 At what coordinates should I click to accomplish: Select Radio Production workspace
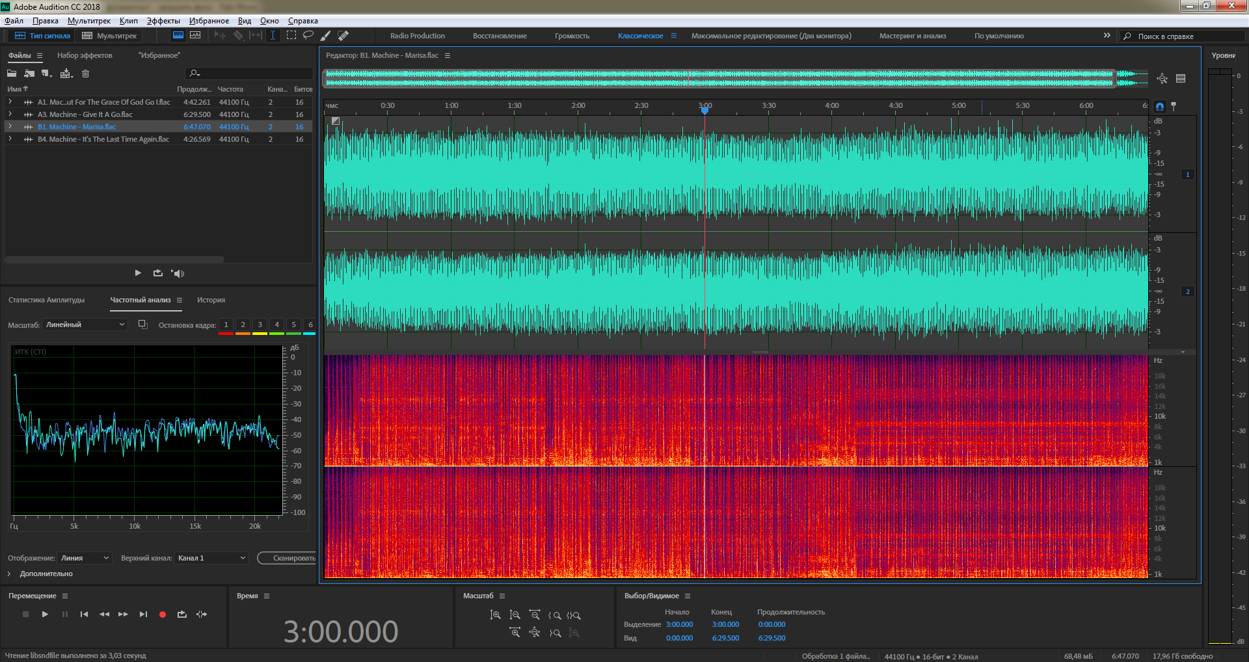pyautogui.click(x=418, y=36)
